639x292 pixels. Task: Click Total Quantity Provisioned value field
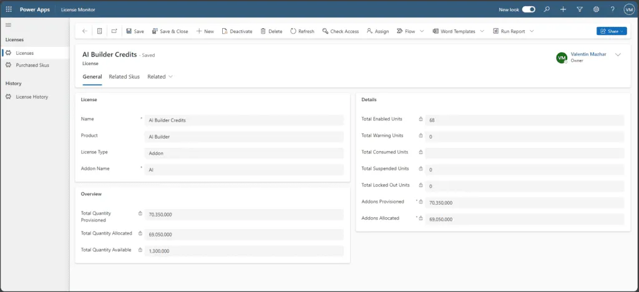(x=244, y=215)
